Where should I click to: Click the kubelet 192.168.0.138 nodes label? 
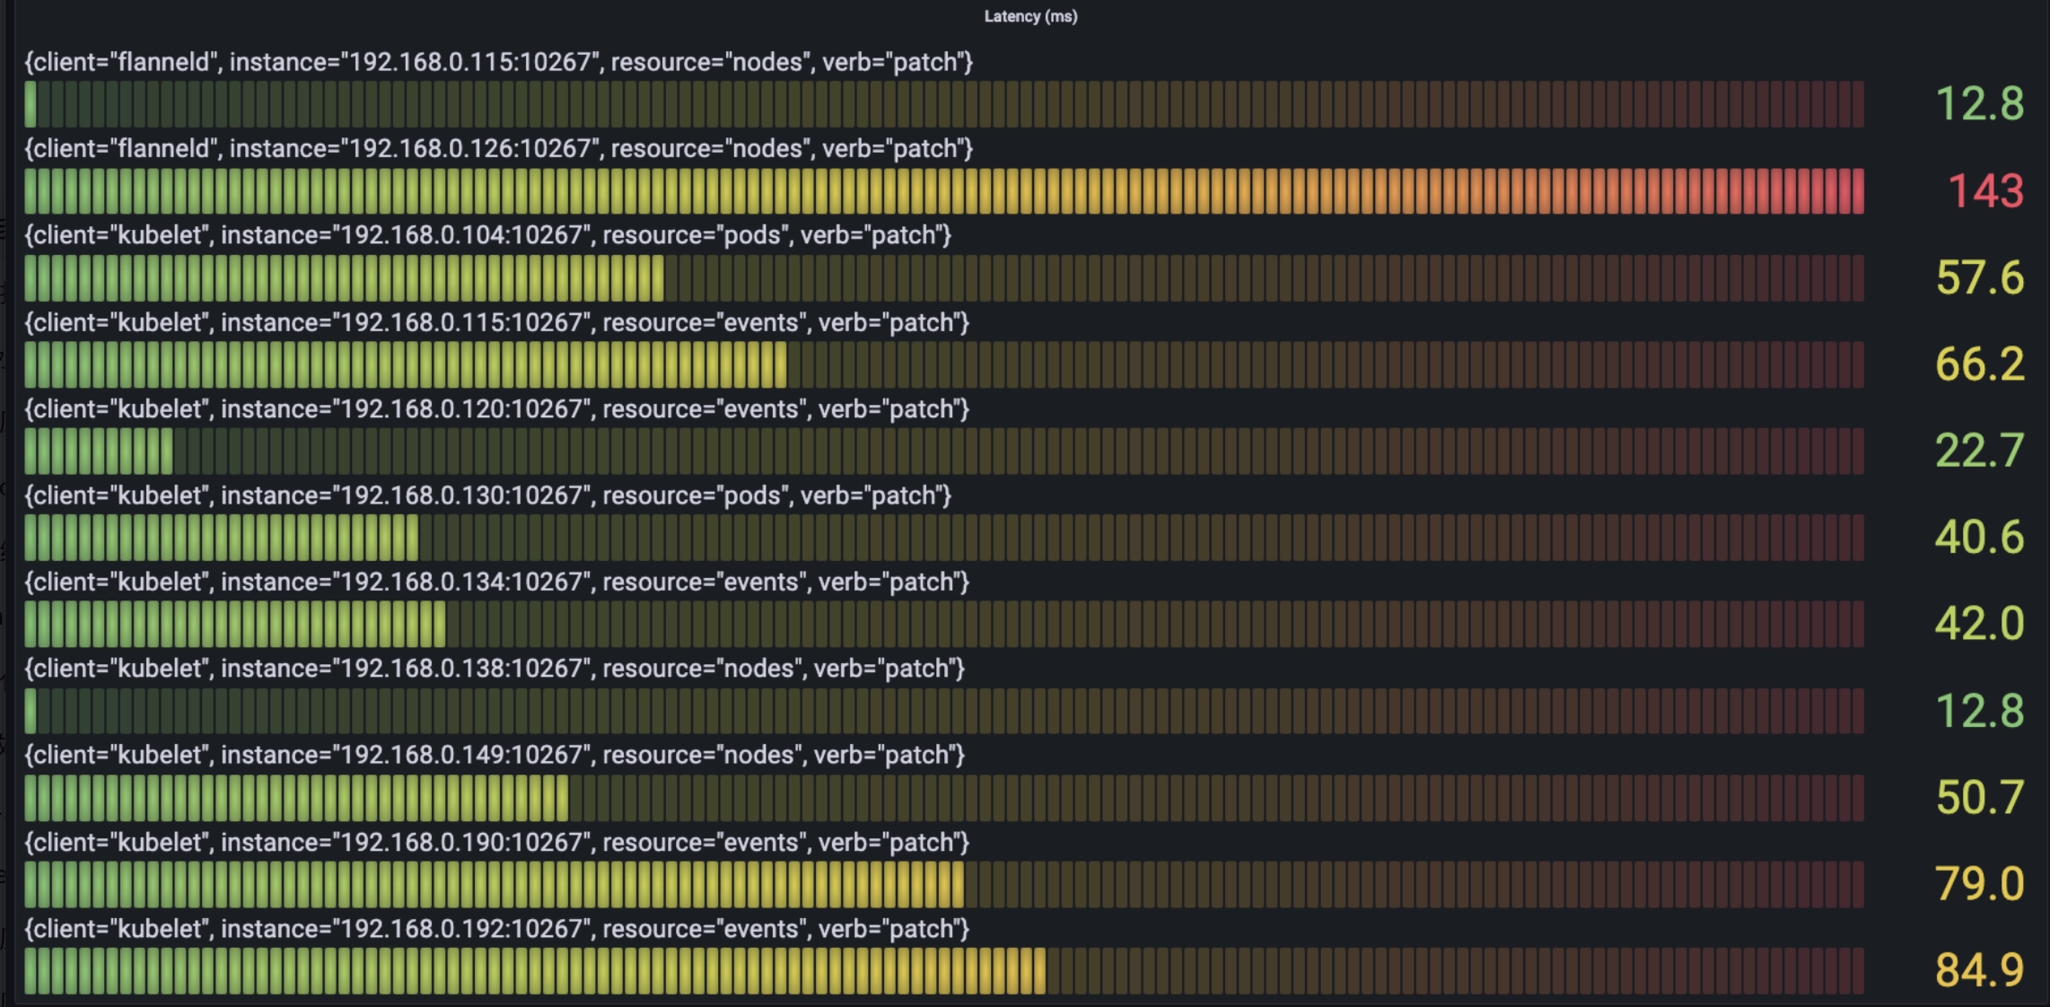[494, 669]
